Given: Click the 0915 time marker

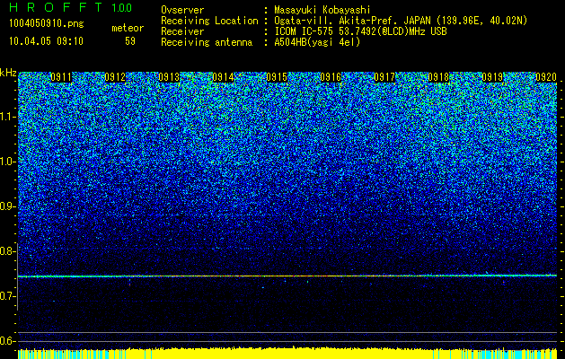Looking at the screenshot, I should tap(277, 77).
